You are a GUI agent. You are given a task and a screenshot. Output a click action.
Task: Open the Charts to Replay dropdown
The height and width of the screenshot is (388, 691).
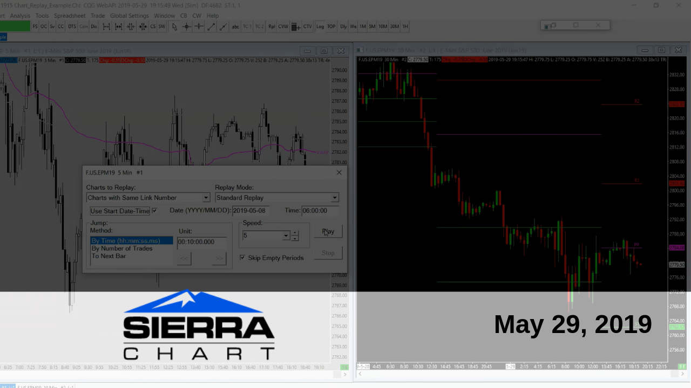point(206,198)
